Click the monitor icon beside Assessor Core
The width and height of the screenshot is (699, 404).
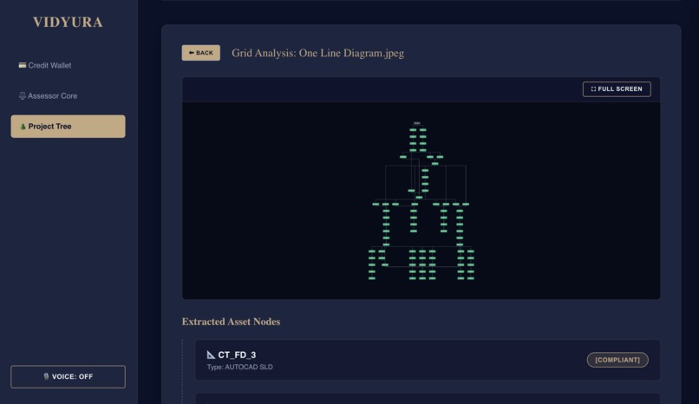pos(23,95)
